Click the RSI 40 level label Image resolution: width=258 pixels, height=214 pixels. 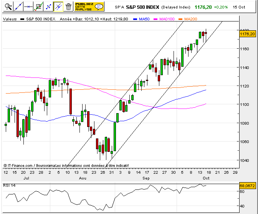coord(242,206)
